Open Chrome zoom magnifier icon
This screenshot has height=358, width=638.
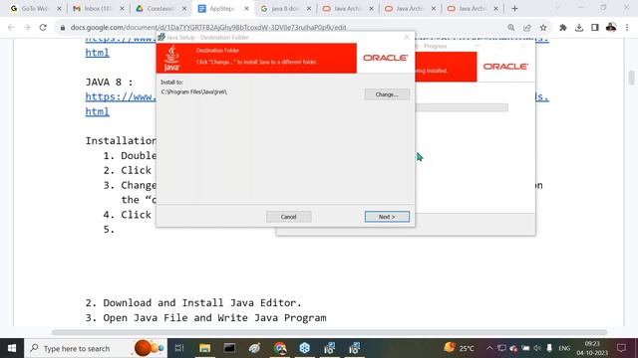click(x=511, y=28)
